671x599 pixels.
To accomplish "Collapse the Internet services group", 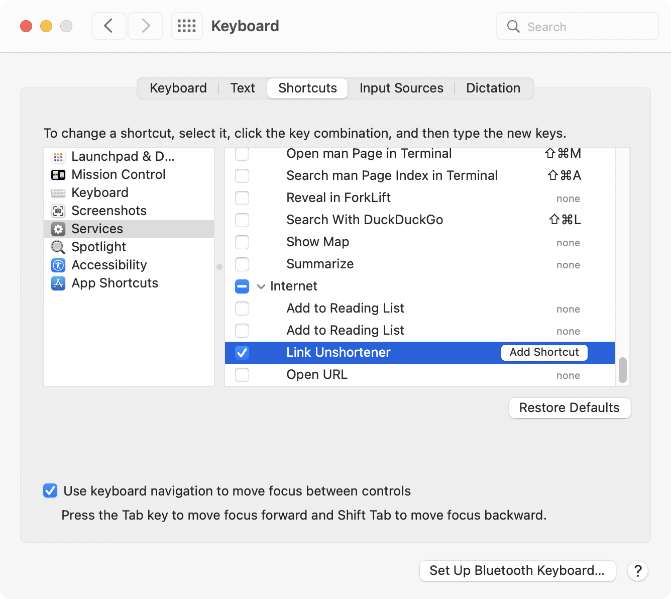I will pyautogui.click(x=261, y=286).
